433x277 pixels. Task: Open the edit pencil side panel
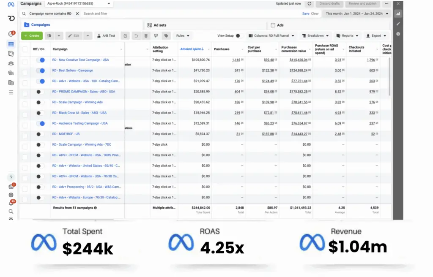pyautogui.click(x=398, y=24)
